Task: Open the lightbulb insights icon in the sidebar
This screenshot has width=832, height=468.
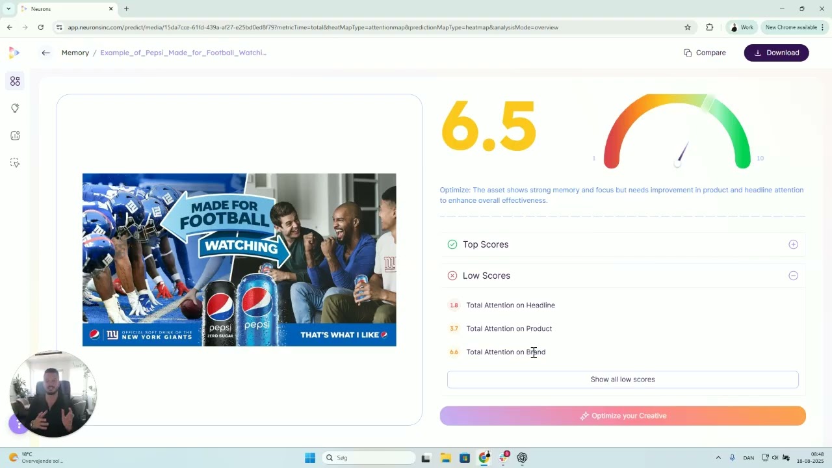Action: 15,109
